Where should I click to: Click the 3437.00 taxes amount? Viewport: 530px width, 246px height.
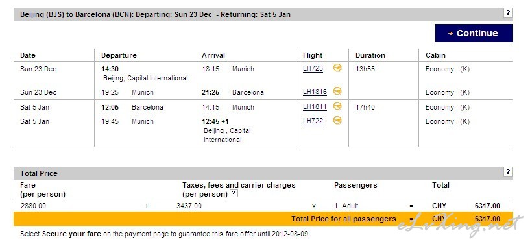click(189, 206)
